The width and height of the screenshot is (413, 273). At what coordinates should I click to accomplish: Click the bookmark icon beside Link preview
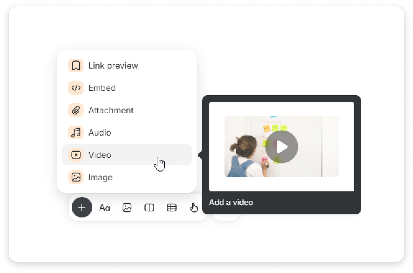tap(76, 66)
